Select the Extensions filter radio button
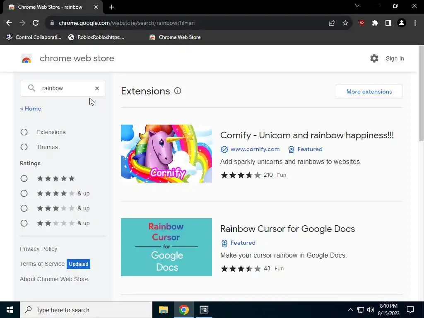 [x=24, y=132]
